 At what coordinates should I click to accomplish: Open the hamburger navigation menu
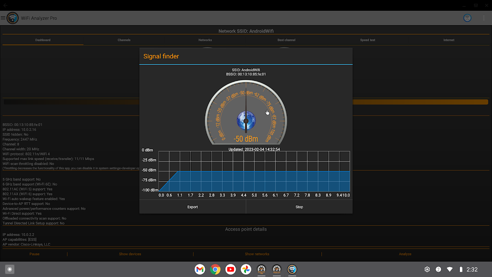tap(3, 18)
